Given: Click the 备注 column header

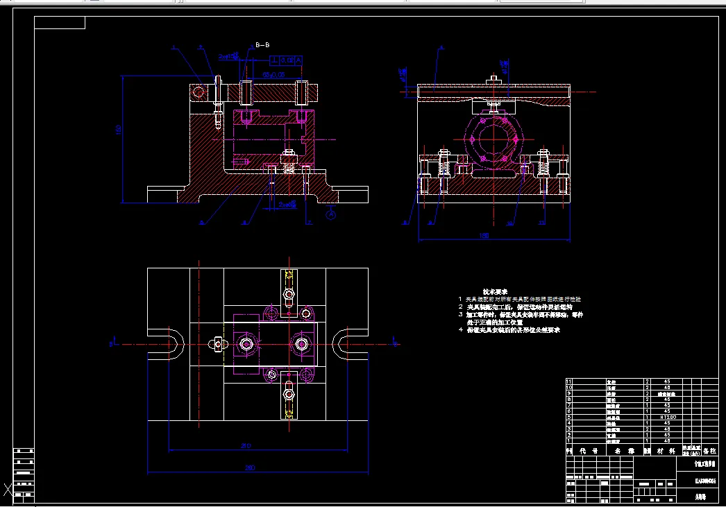Looking at the screenshot, I should (709, 451).
